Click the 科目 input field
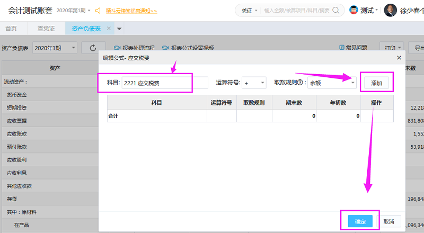The height and width of the screenshot is (233, 424). [x=164, y=83]
